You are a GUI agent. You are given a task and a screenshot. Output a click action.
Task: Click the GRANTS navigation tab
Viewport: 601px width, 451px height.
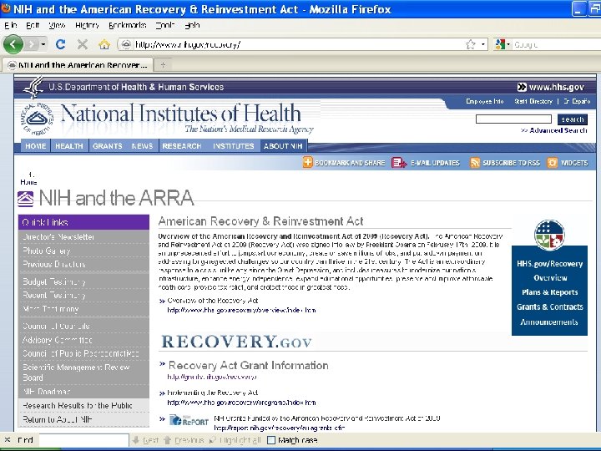[x=108, y=146]
